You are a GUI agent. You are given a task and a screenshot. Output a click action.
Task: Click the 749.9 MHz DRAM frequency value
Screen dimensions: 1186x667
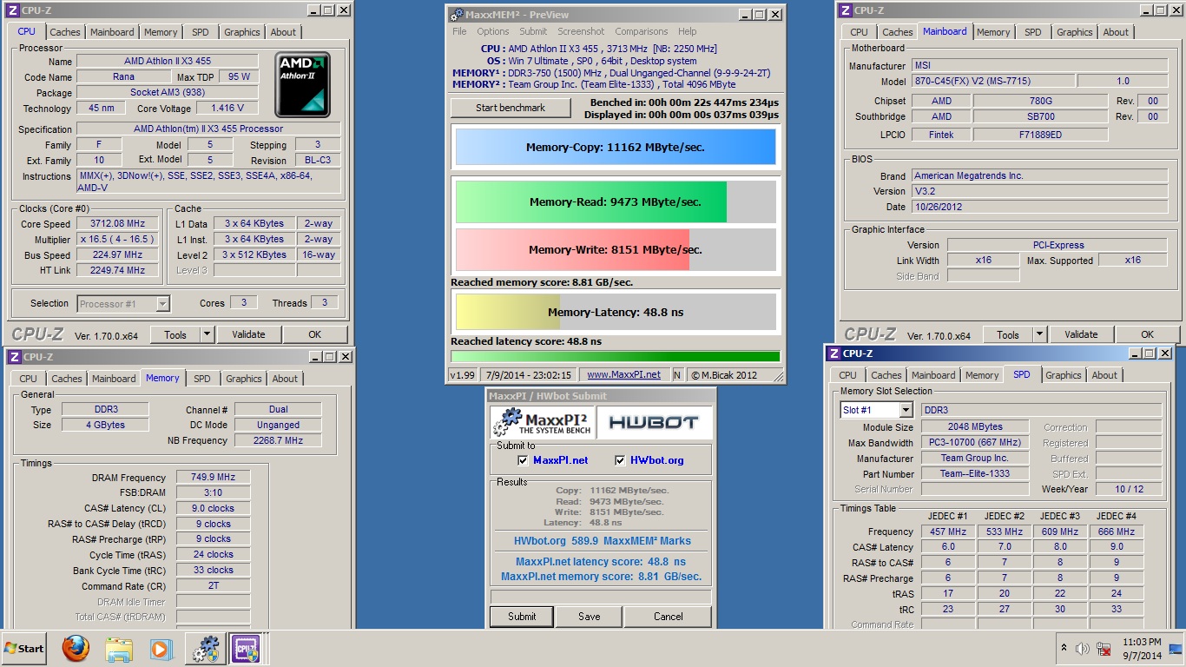coord(214,478)
